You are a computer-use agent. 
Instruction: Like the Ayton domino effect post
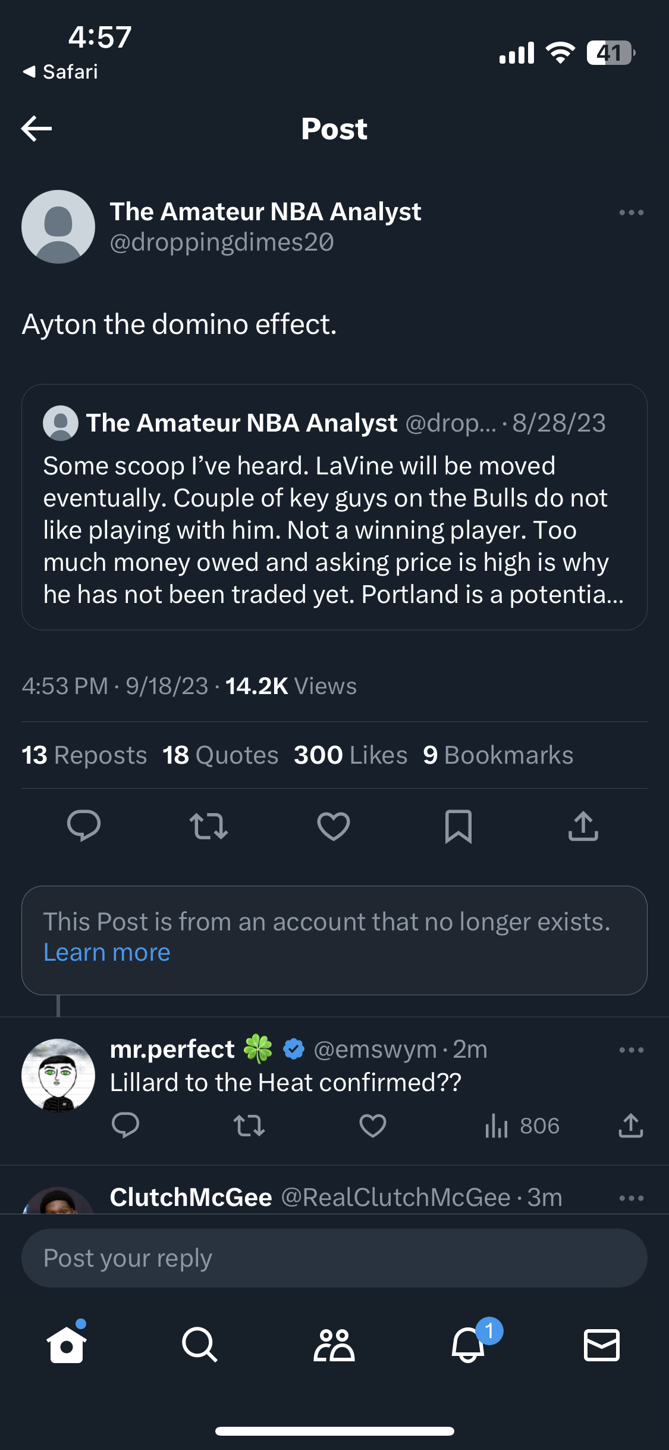pyautogui.click(x=334, y=826)
